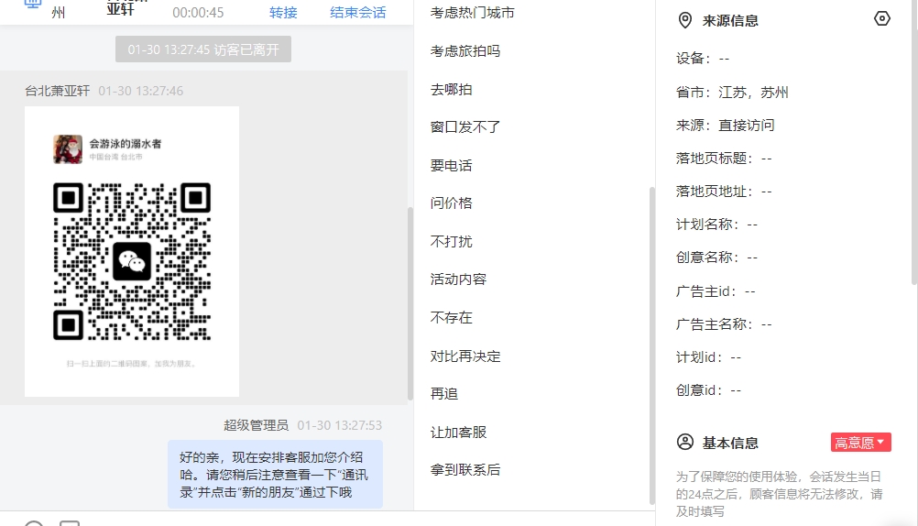
Task: Click the WeChat logo inside the QR code
Action: [132, 261]
